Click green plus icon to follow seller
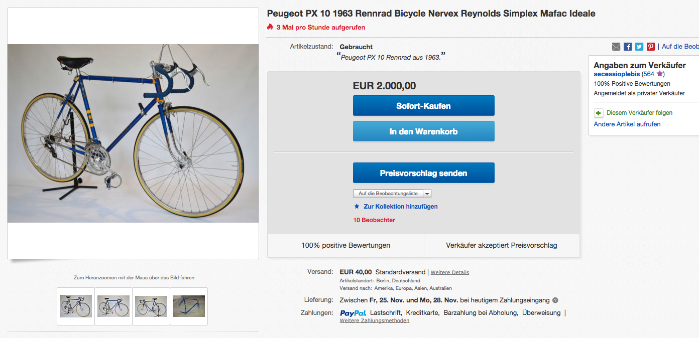 (598, 113)
